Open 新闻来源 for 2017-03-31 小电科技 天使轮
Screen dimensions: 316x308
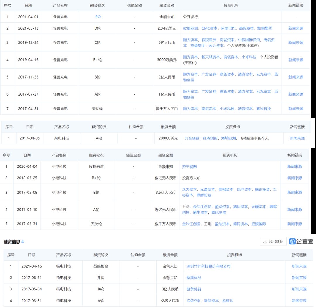294,224
